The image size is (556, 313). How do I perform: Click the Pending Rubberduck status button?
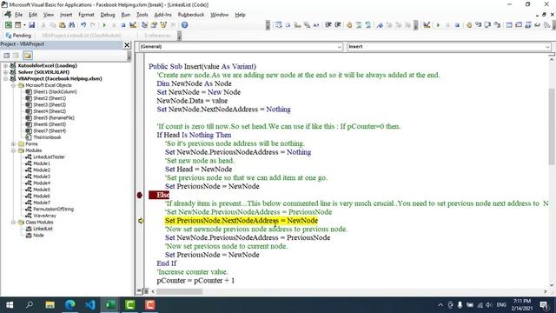pos(18,35)
